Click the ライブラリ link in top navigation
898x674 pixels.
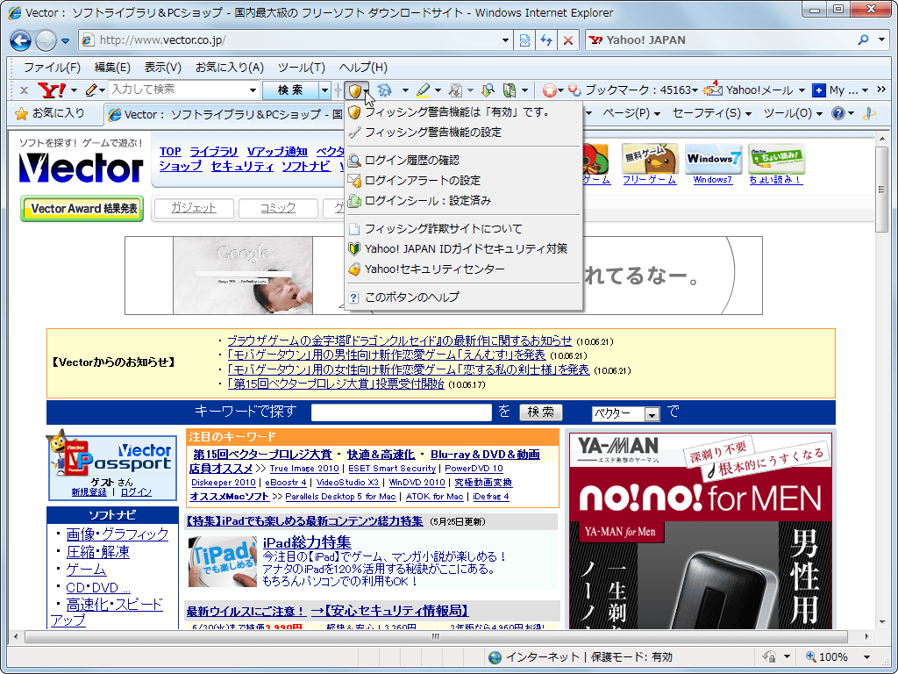click(x=214, y=151)
